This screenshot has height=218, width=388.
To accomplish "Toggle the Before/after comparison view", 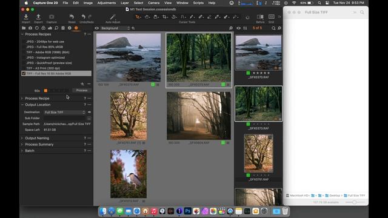I will [260, 17].
